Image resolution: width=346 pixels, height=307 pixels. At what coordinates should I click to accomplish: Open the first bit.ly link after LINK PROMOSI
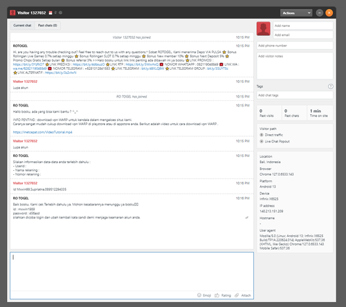coord(28,64)
